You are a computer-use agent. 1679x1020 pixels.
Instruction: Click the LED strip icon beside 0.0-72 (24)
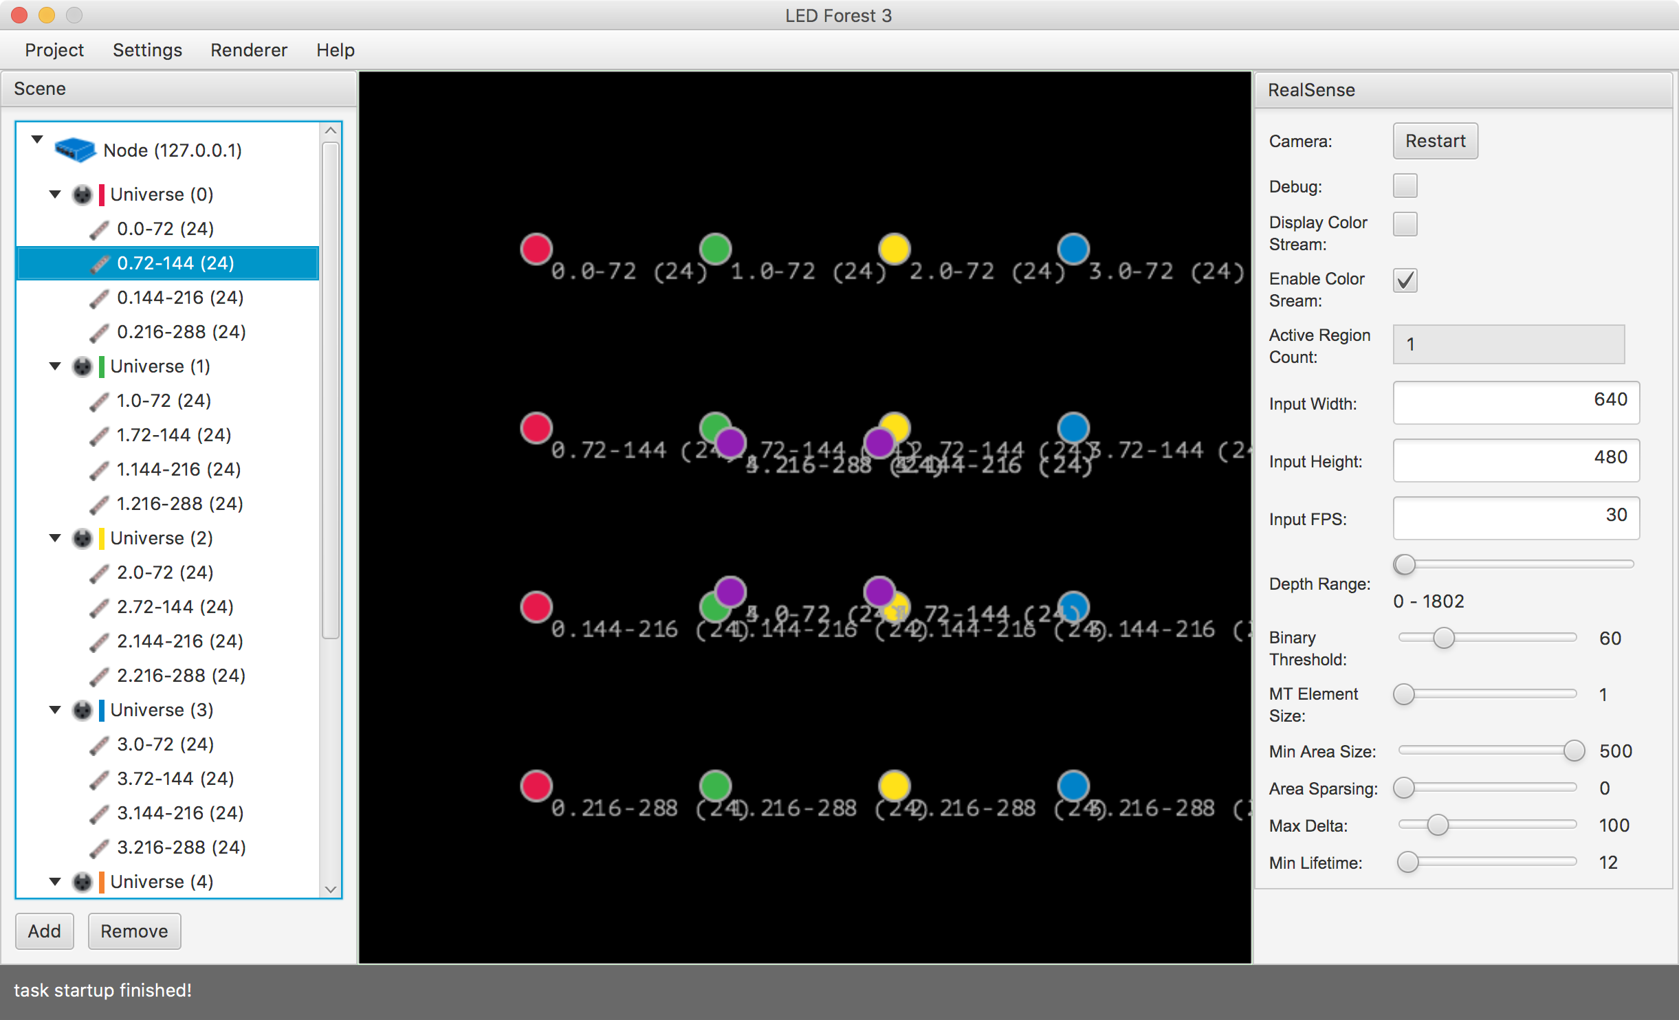pyautogui.click(x=100, y=229)
